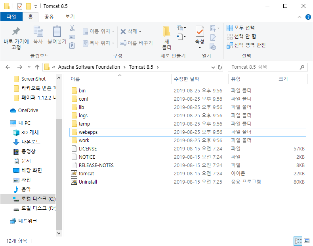Open the Customize Quick Access Toolbar arrow

click(x=36, y=7)
